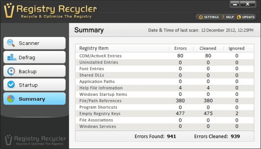
Task: Click the Ignored column header
Action: (236, 48)
